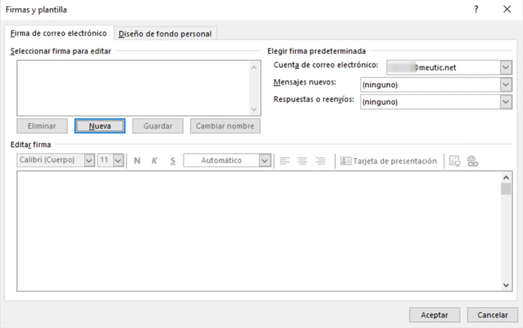Toggle italic formatting (K) button
This screenshot has height=328, width=523.
pyautogui.click(x=154, y=161)
